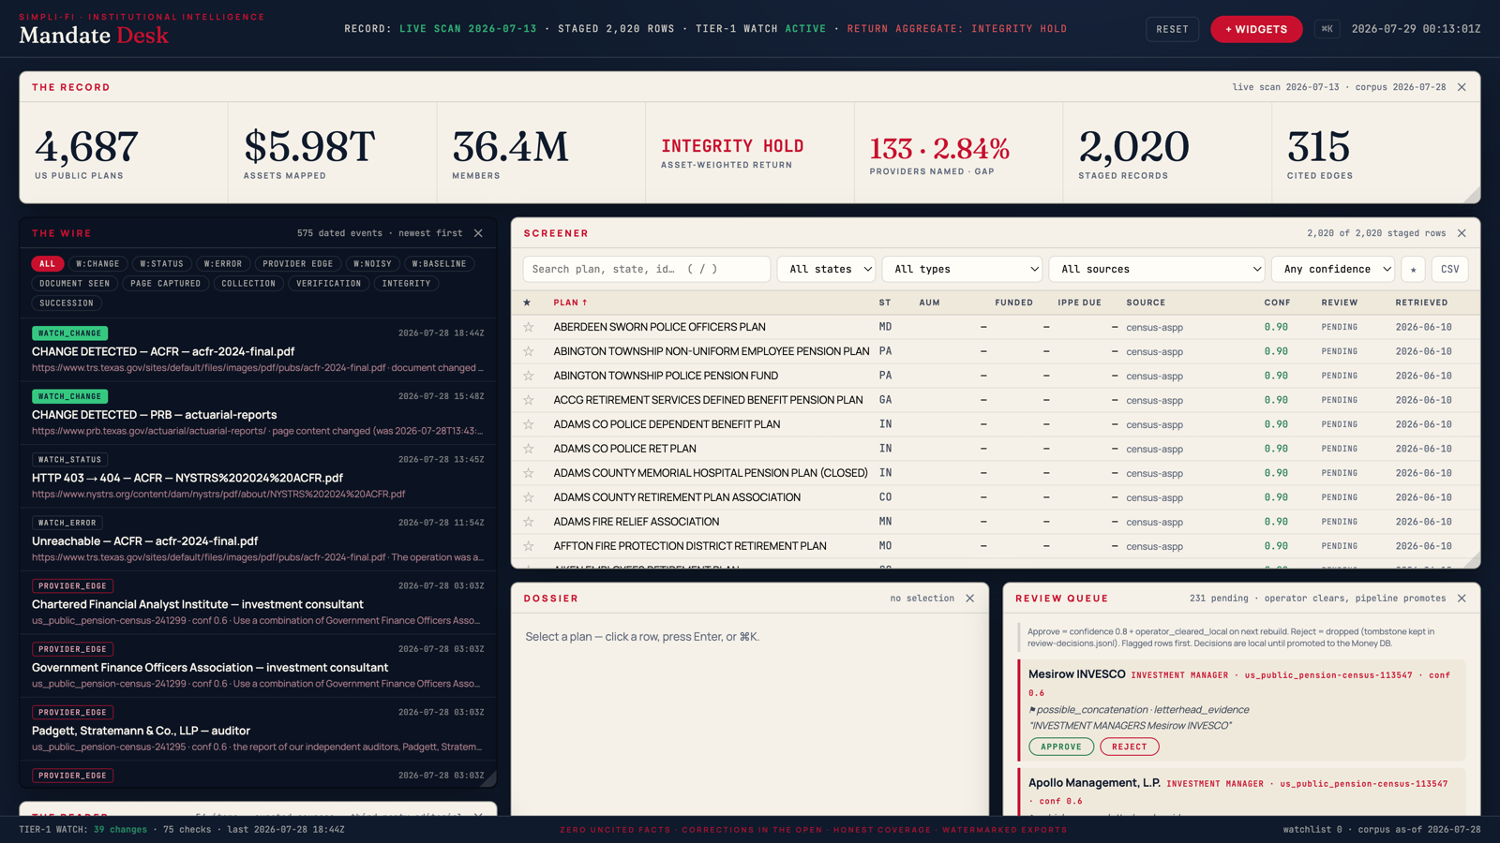
Task: Select ALL filter chip in The Wire
Action: (47, 264)
